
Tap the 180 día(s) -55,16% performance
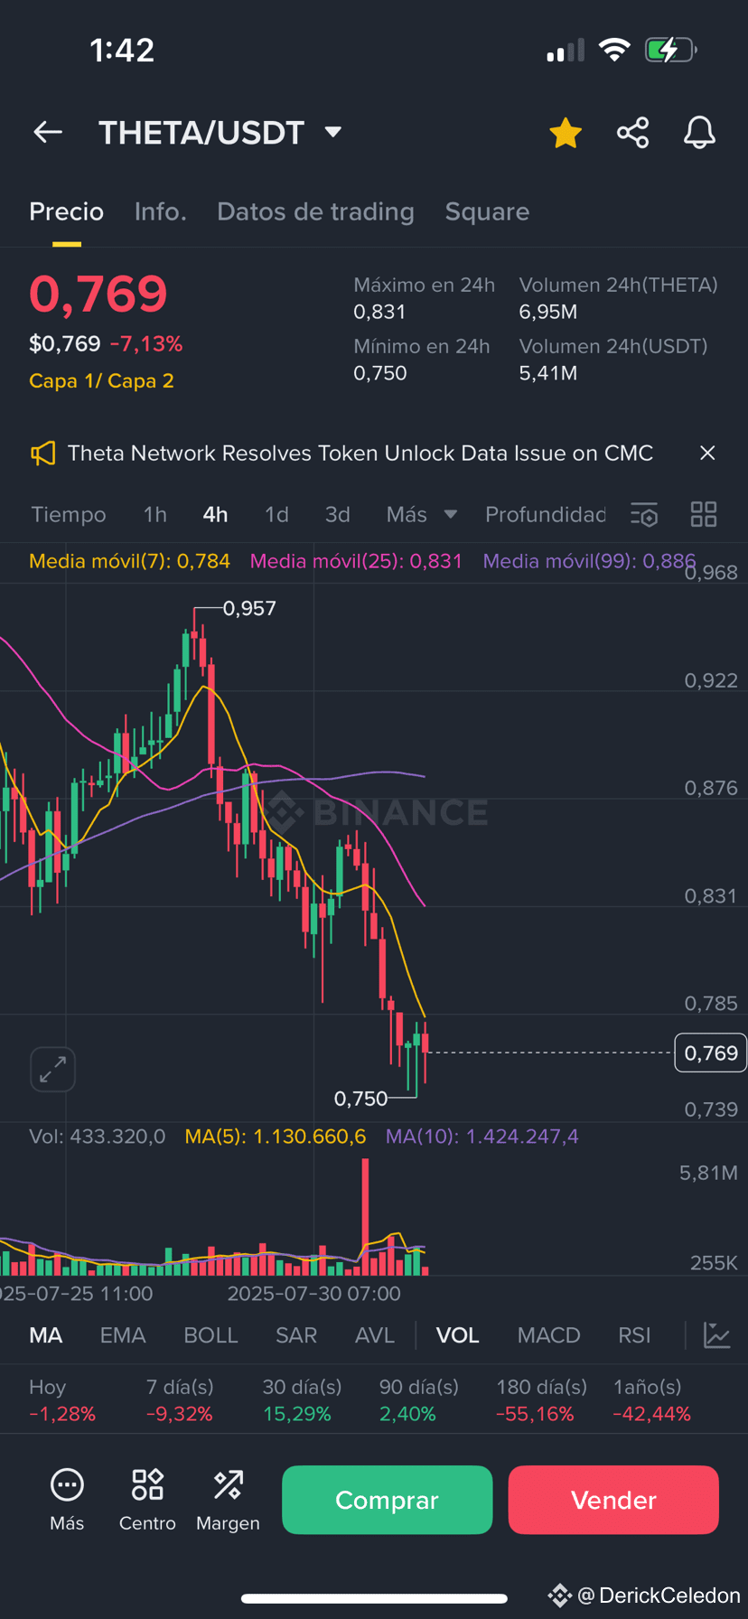tap(542, 1400)
